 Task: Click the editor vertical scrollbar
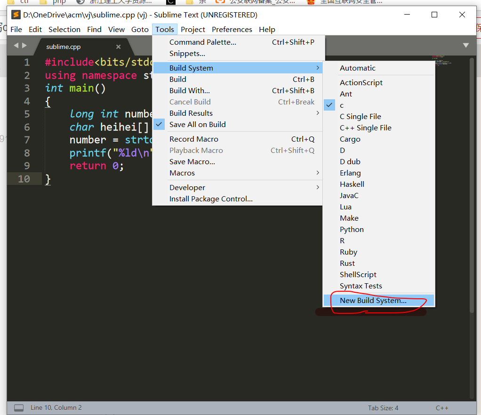[472, 185]
